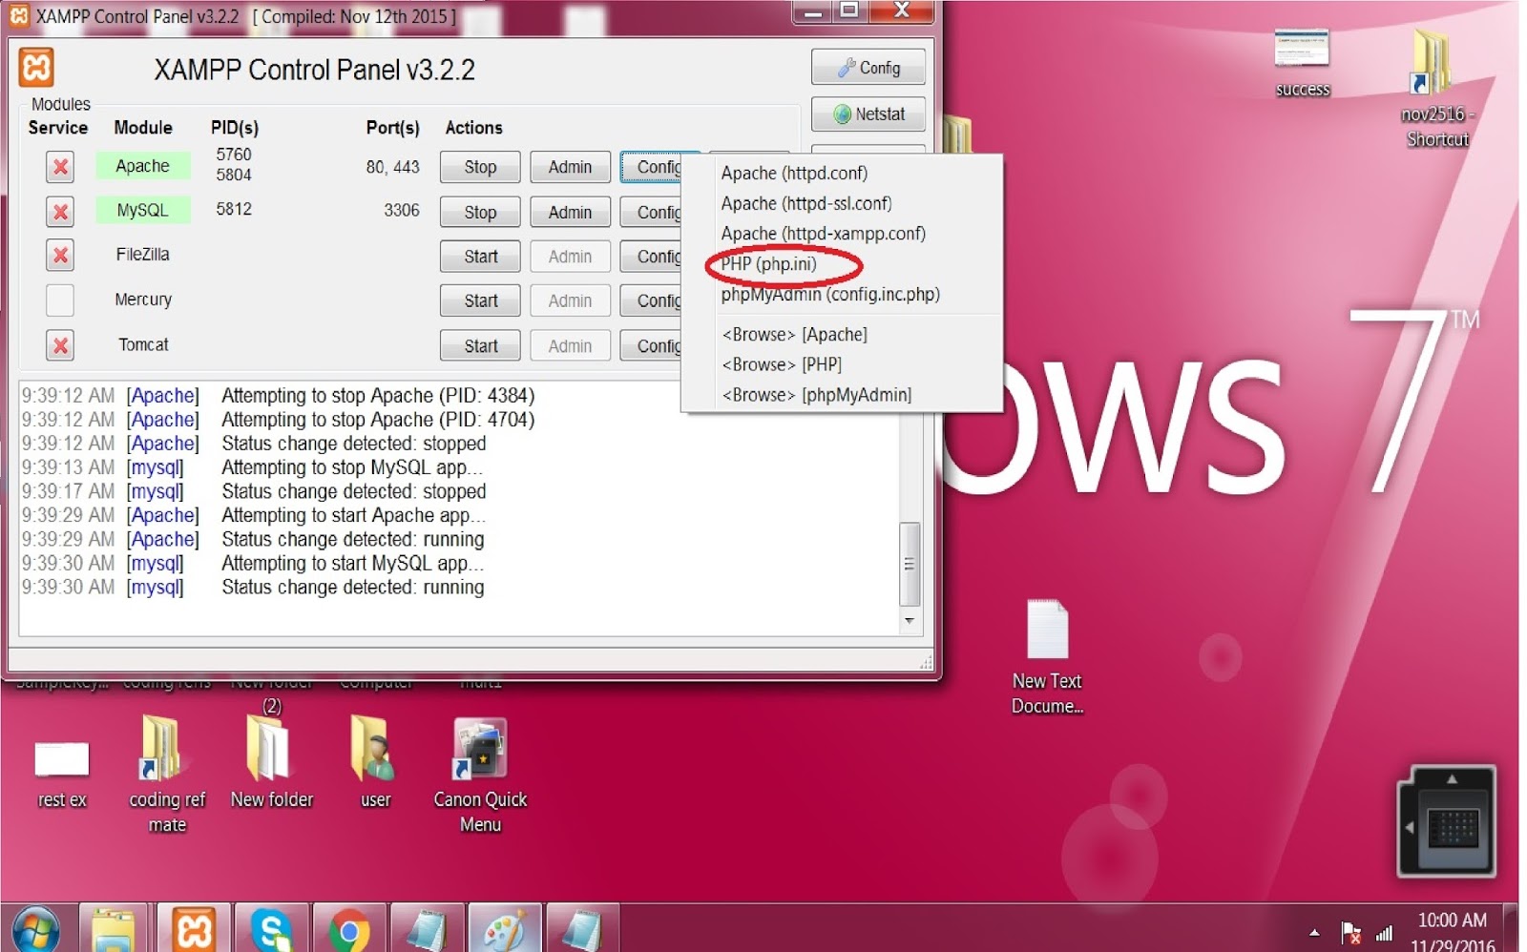1527x952 pixels.
Task: Open Apache Admin page
Action: (x=570, y=167)
